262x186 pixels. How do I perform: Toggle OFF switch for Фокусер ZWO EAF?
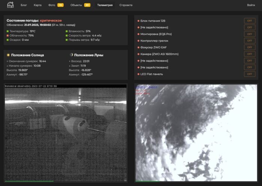coord(250,47)
